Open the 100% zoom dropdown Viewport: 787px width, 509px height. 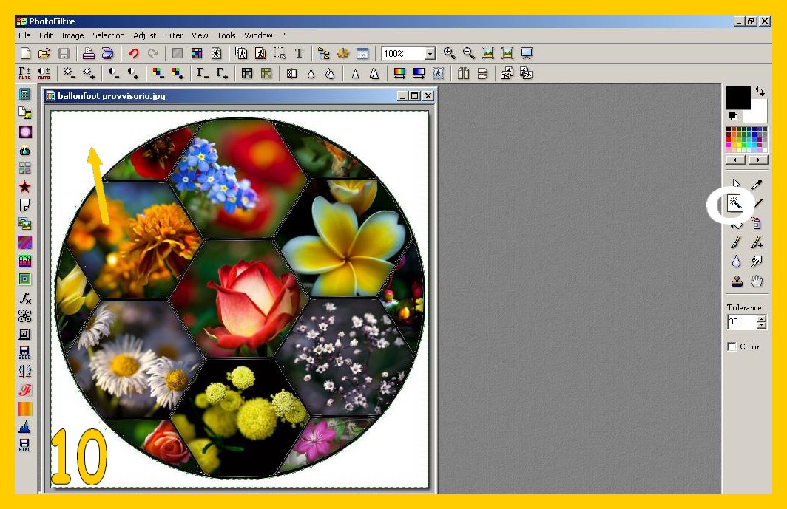430,54
